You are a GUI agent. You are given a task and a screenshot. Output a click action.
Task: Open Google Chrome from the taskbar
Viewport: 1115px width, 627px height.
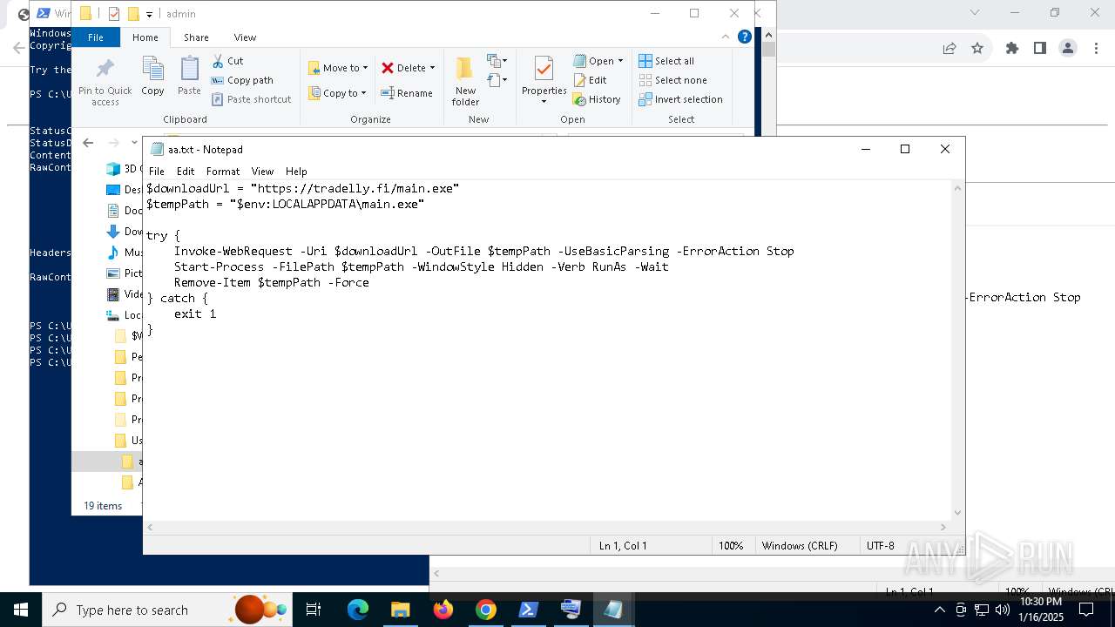coord(486,610)
